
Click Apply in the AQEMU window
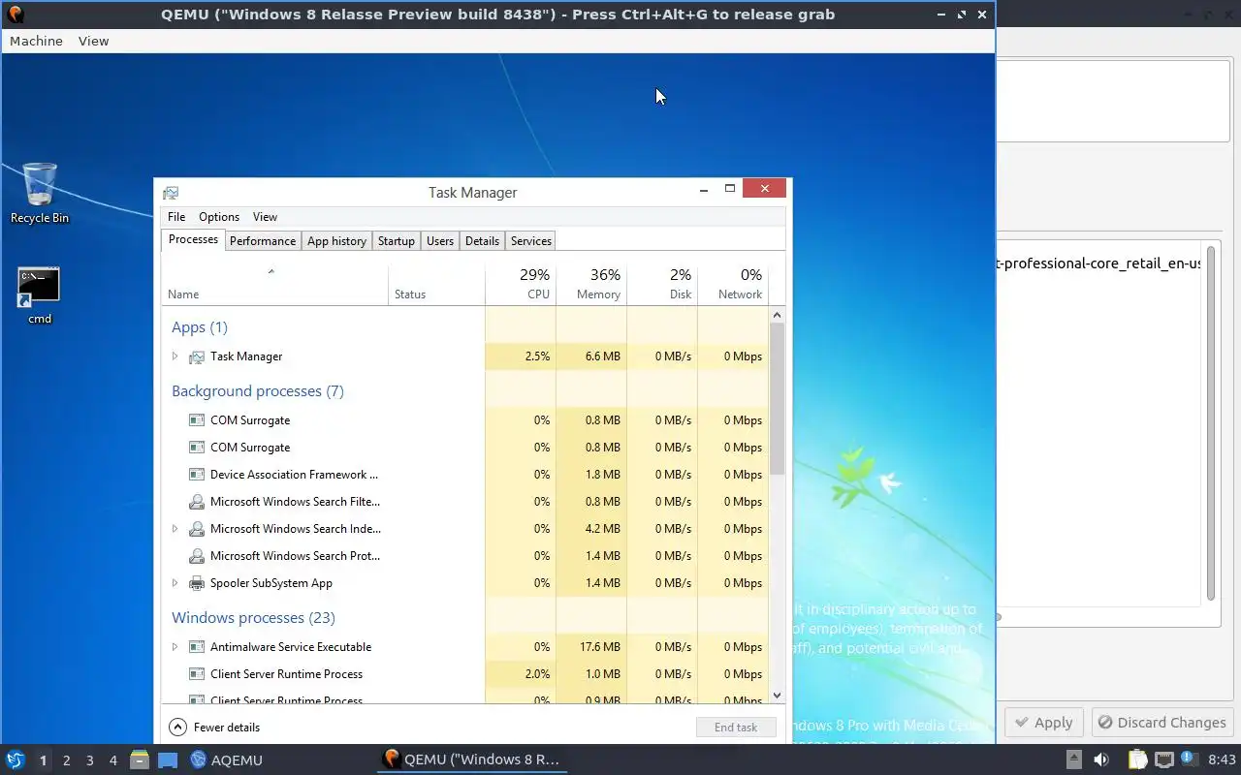pyautogui.click(x=1043, y=723)
